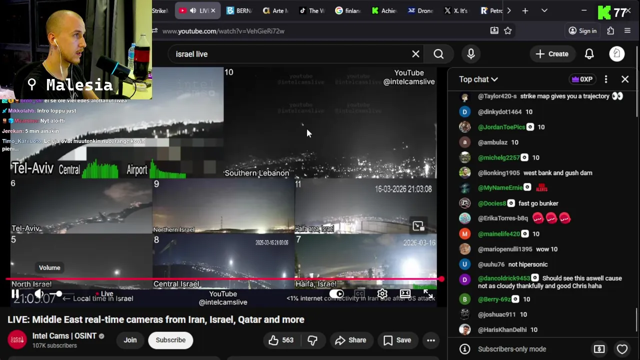Open the player settings gear
640x360 pixels.
point(382,294)
